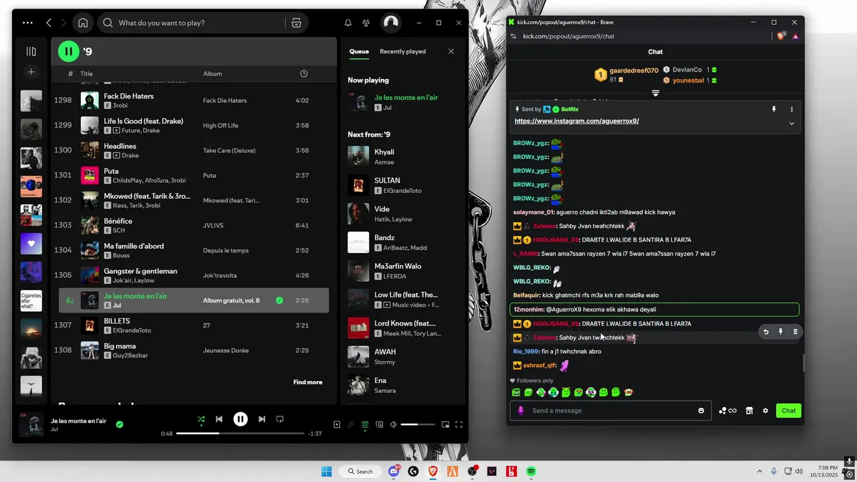This screenshot has width=857, height=482.
Task: Open Jok'travolta album link
Action: (220, 276)
